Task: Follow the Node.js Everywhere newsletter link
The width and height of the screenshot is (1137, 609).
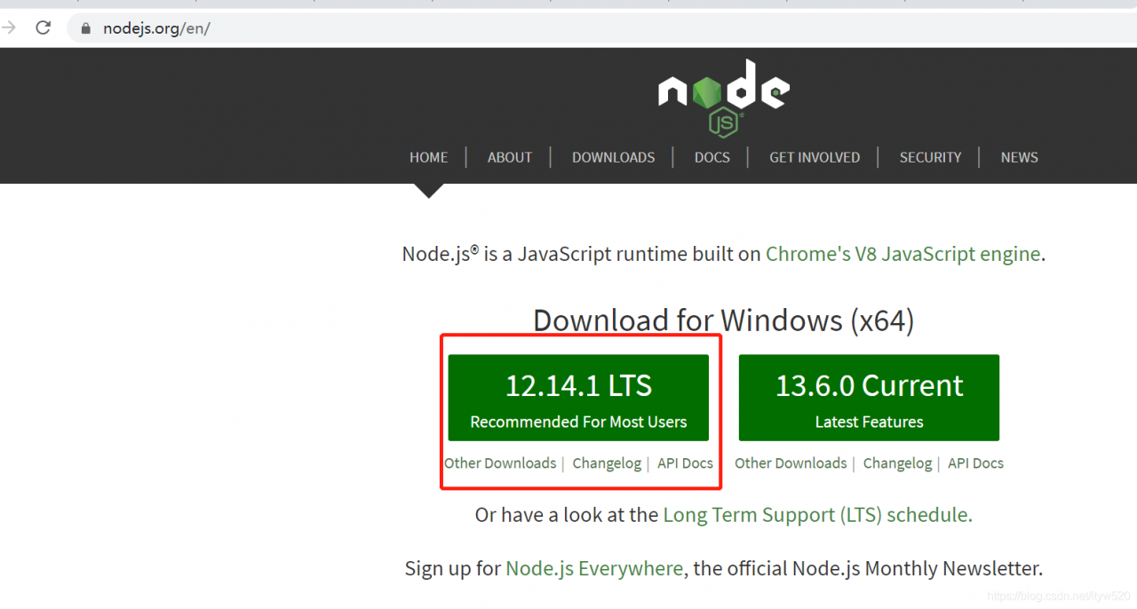Action: click(594, 568)
